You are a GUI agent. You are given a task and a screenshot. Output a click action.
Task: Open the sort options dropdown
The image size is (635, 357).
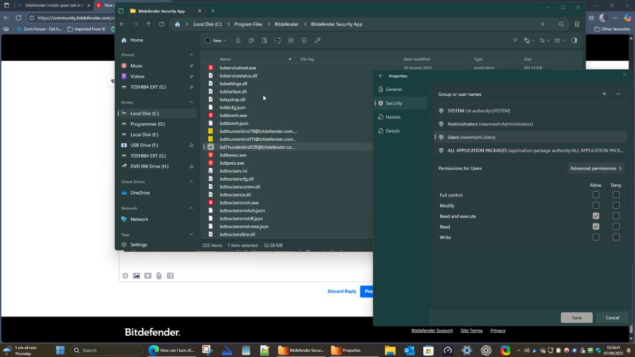tap(544, 41)
